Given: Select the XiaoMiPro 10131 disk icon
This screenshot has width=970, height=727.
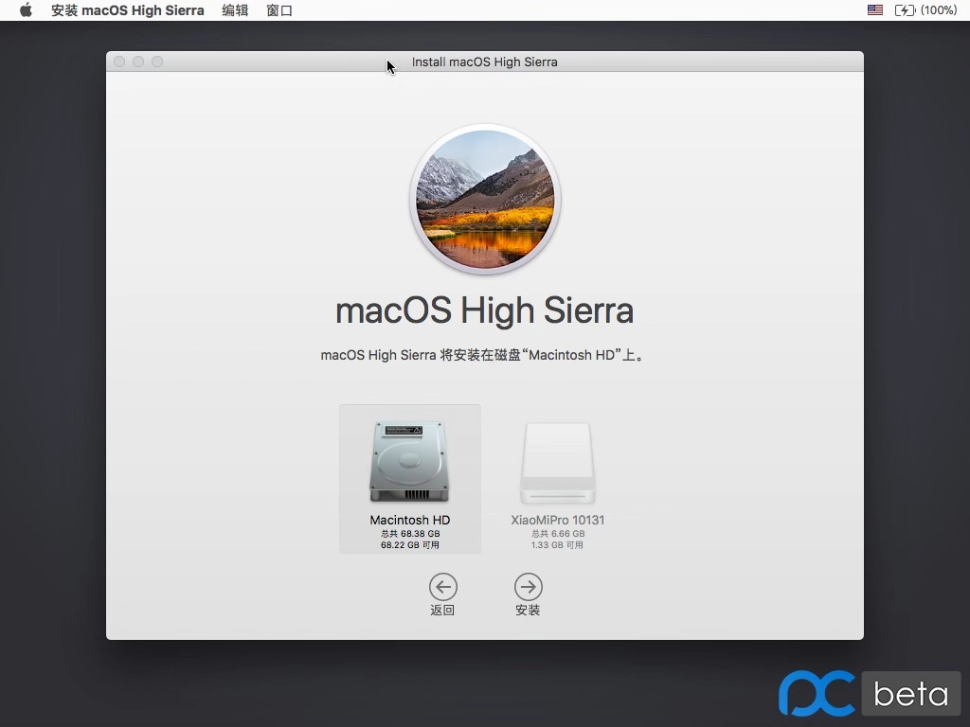Looking at the screenshot, I should click(557, 462).
